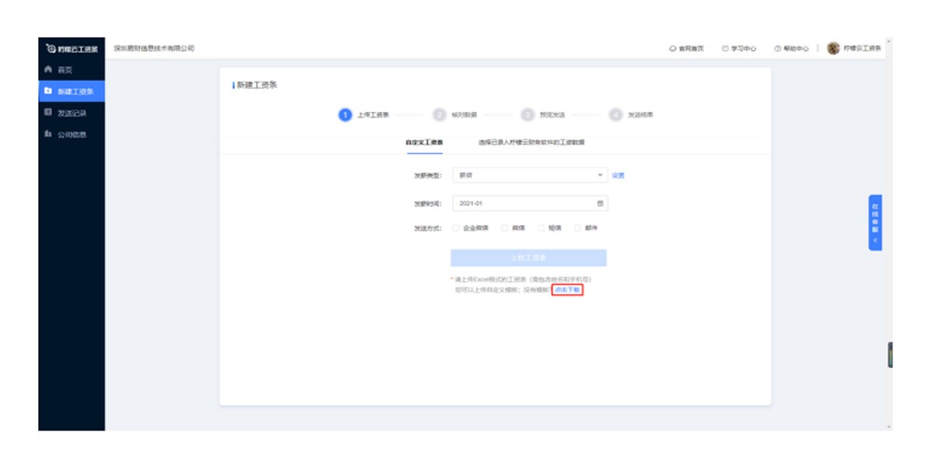The height and width of the screenshot is (467, 934).
Task: Check the 短信 send method
Action: [x=541, y=228]
